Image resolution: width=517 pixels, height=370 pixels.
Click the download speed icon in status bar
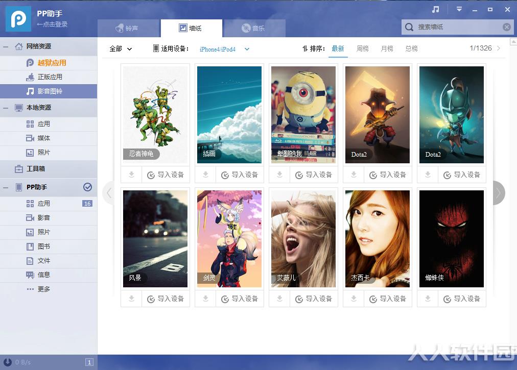coord(8,362)
